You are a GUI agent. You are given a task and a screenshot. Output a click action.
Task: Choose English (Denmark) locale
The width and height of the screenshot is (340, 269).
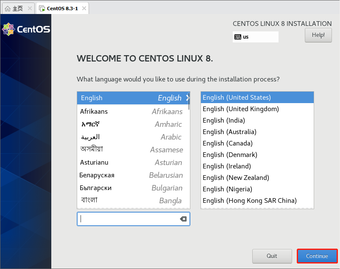[257, 155]
